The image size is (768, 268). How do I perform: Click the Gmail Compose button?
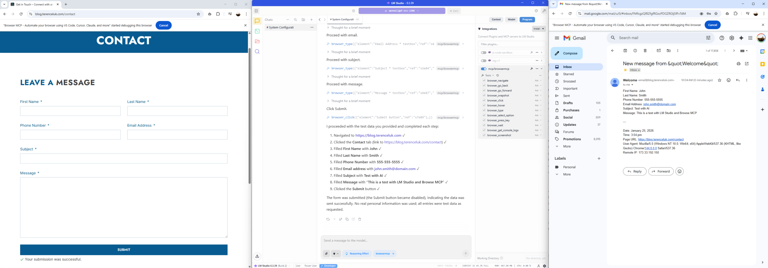pyautogui.click(x=566, y=53)
